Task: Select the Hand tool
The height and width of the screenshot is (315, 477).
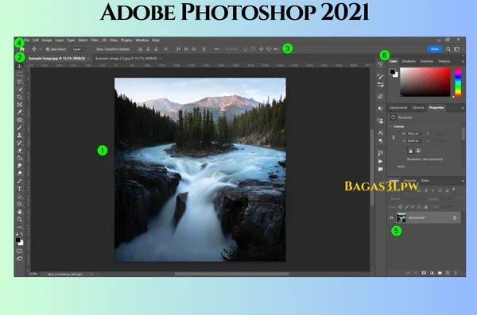Action: (x=19, y=212)
